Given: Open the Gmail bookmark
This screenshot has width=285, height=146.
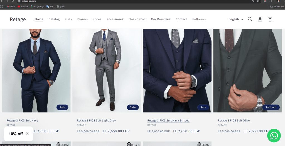Looking at the screenshot, I should point(11,6).
